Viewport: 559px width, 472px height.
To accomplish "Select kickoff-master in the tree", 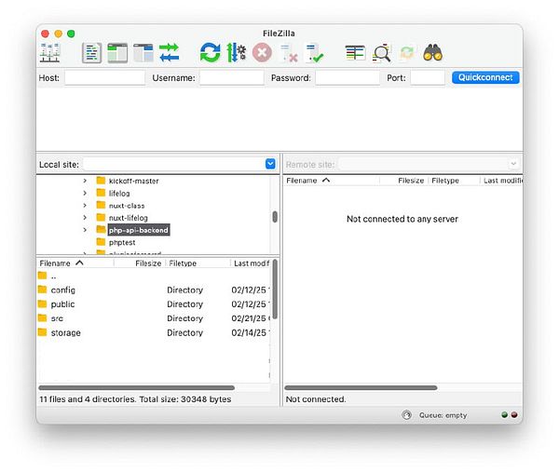I will click(133, 181).
